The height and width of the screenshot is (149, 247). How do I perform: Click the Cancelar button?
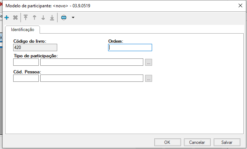tap(197, 142)
